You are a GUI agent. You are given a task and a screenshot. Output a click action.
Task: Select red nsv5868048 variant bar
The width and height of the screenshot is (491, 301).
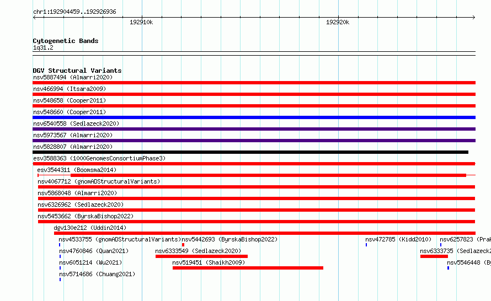257,198
